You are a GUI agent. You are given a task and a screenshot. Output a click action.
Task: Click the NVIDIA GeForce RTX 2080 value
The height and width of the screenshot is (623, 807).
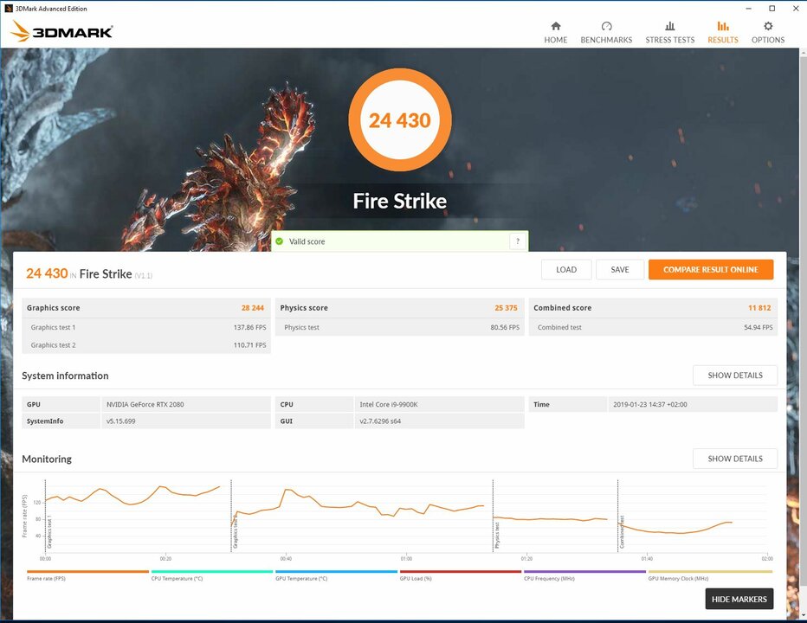145,404
